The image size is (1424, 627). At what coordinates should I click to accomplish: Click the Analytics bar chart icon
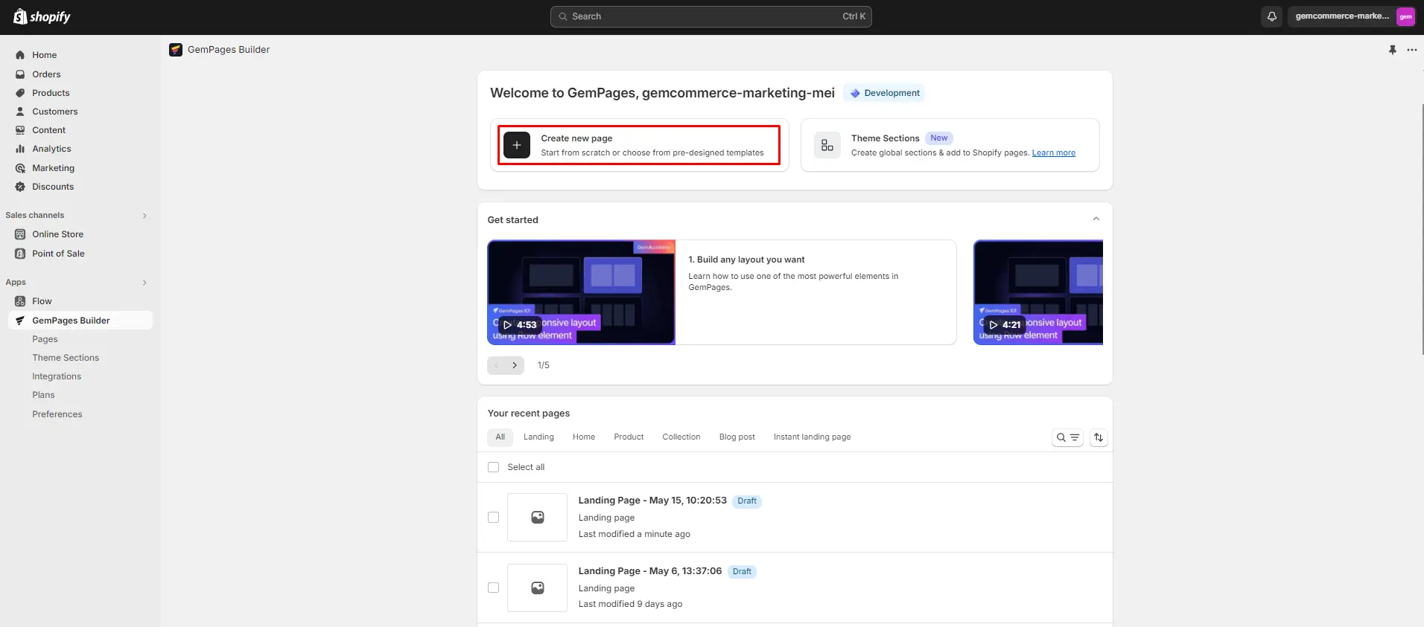[20, 149]
